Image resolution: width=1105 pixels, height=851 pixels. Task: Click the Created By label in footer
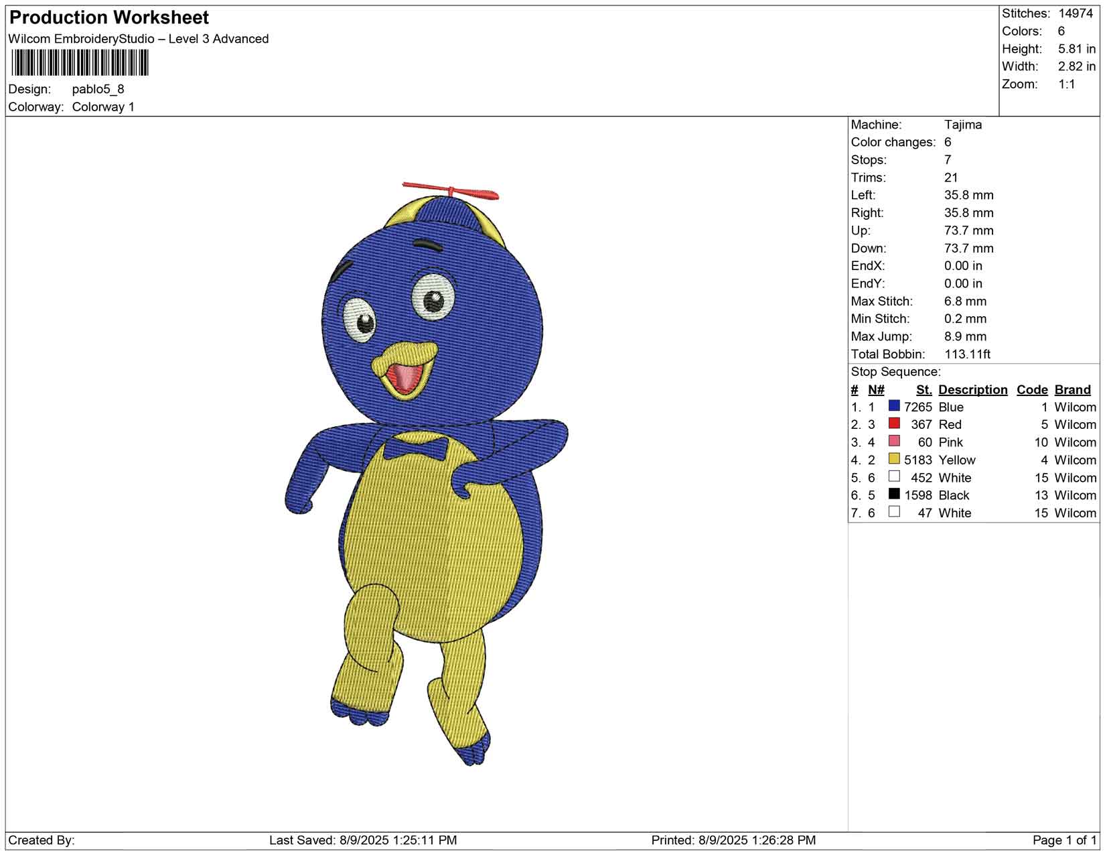point(42,840)
